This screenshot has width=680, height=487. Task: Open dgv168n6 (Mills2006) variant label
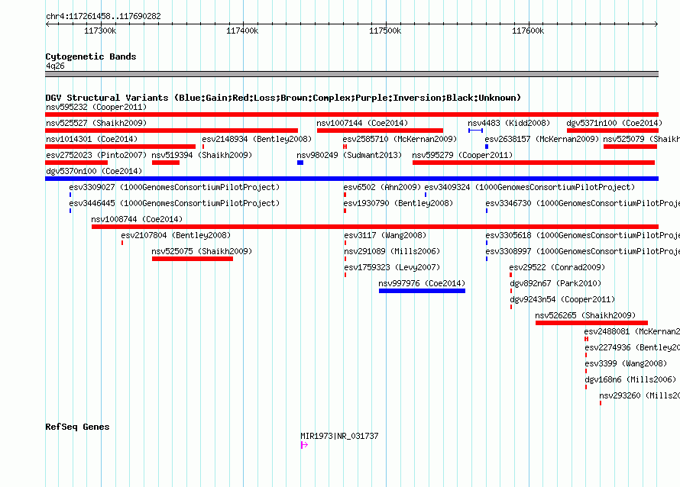(630, 379)
